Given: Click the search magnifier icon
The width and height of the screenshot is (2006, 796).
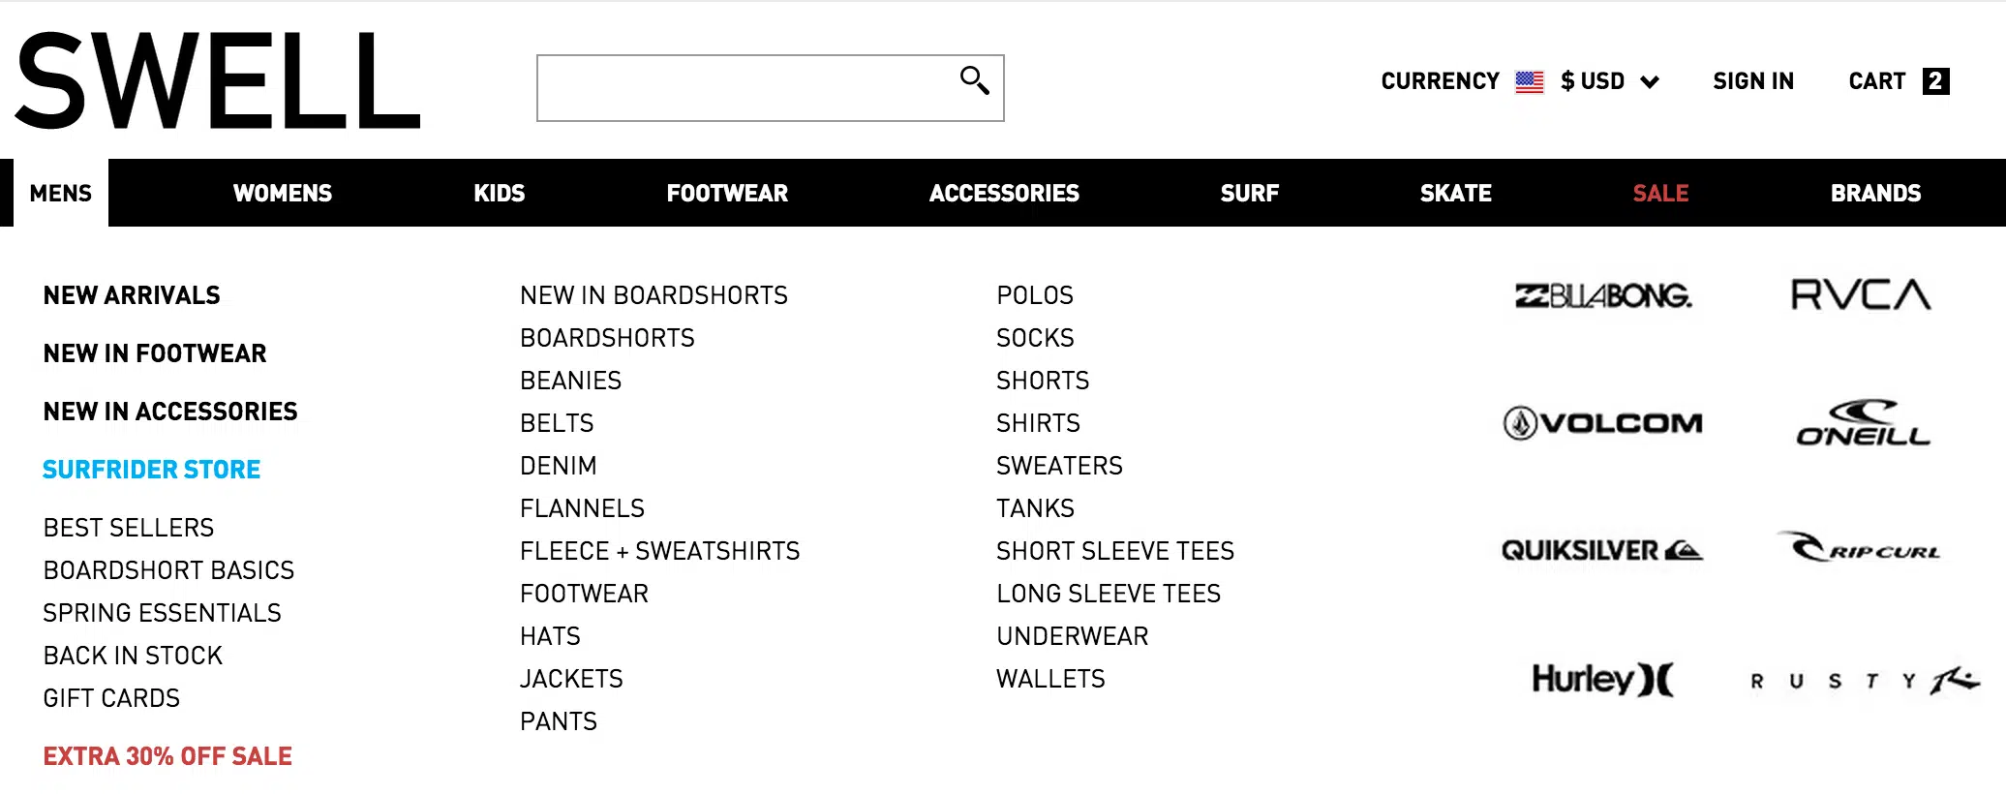Looking at the screenshot, I should [974, 80].
